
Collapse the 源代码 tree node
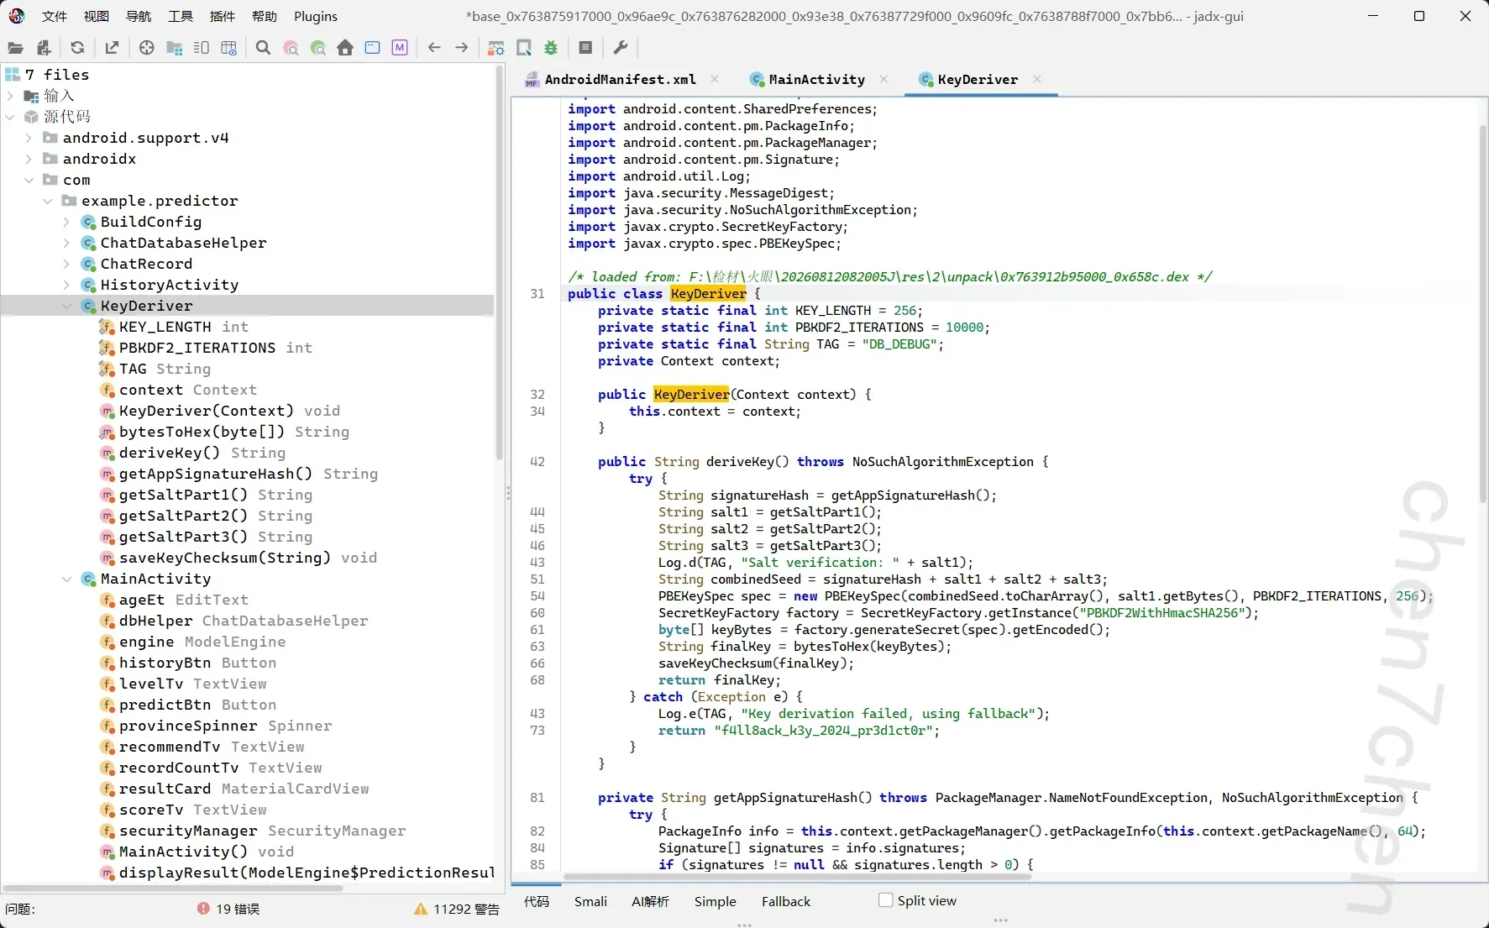point(11,117)
